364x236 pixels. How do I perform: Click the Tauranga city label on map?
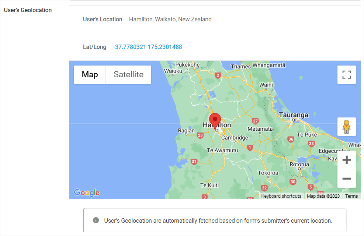pyautogui.click(x=294, y=115)
